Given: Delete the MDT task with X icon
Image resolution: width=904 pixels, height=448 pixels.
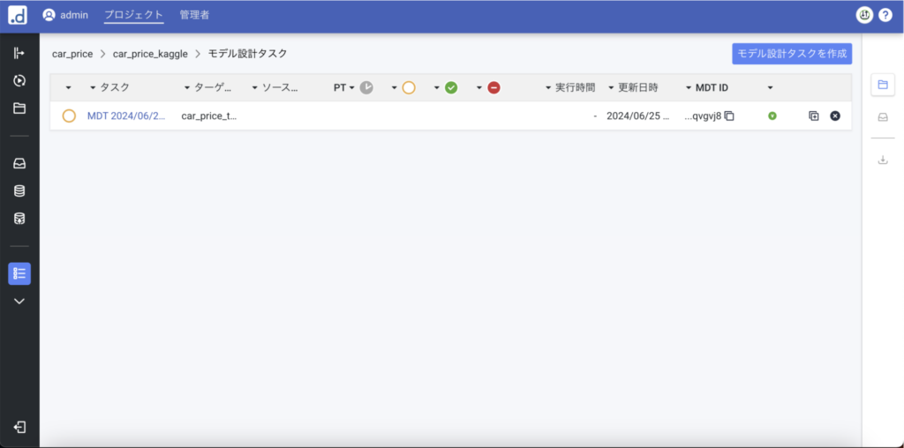Looking at the screenshot, I should point(835,116).
